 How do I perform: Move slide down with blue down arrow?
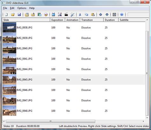(107, 15)
